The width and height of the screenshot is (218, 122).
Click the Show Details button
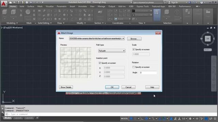tap(66, 87)
